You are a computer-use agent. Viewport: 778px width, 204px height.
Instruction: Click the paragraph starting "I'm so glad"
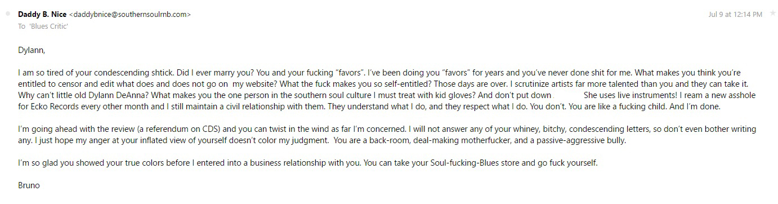tap(307, 163)
